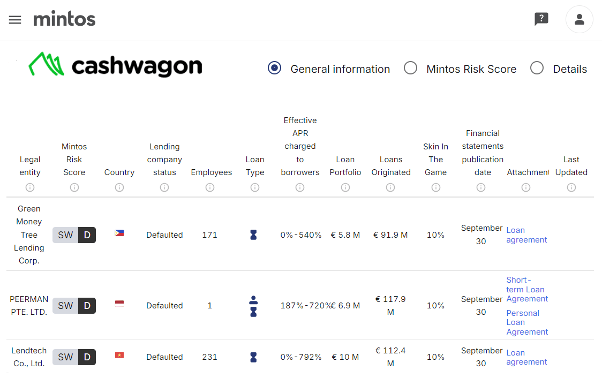
Task: Click info icon under Last Updated column
Action: (x=571, y=187)
